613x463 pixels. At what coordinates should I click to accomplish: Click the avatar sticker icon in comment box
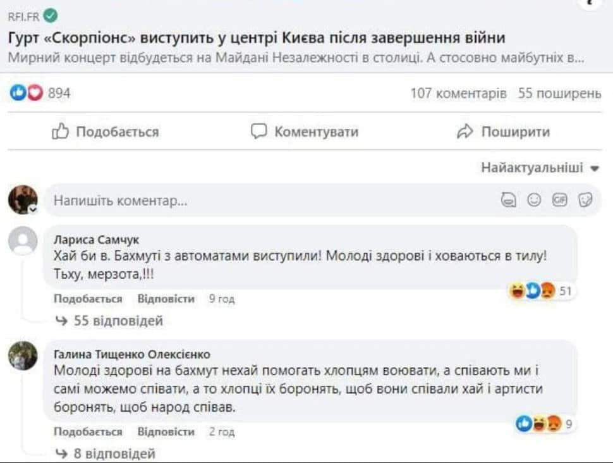point(508,201)
